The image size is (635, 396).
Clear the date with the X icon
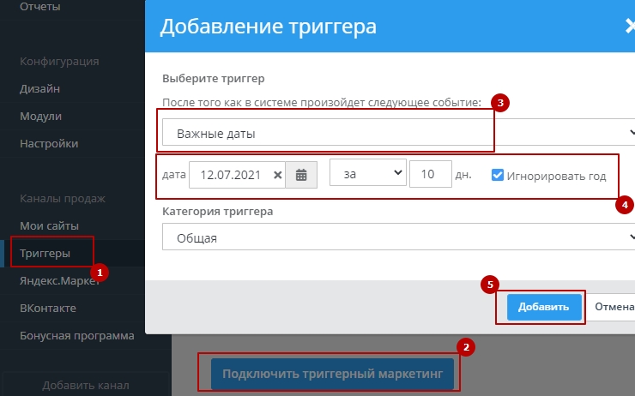tap(277, 175)
